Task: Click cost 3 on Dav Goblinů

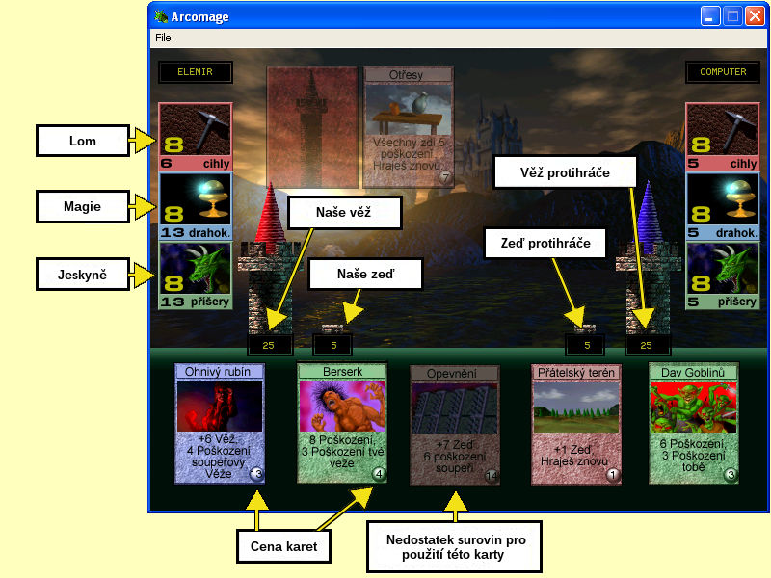Action: pyautogui.click(x=731, y=475)
